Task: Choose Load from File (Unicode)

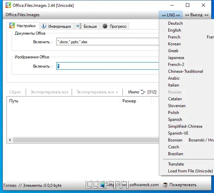Action: tap(190, 171)
